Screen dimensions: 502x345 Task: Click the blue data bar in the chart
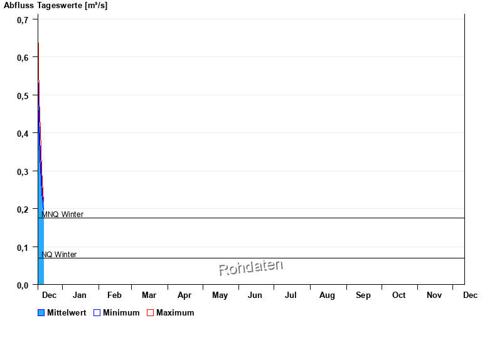coord(41,251)
